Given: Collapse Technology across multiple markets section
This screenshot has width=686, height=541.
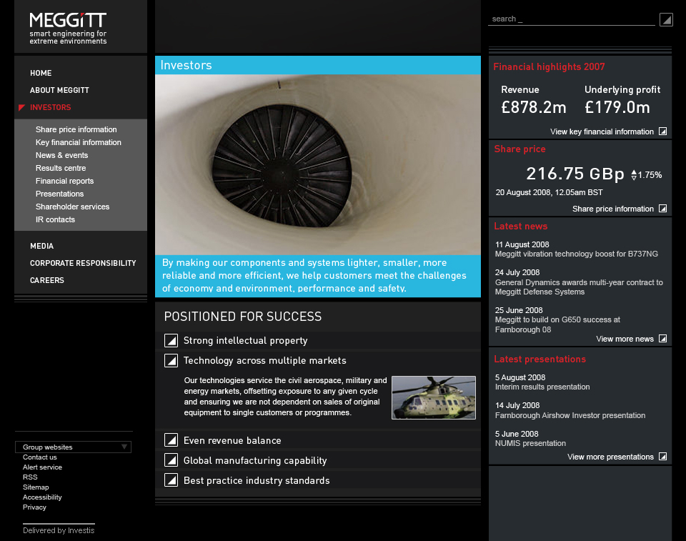Looking at the screenshot, I should 171,361.
